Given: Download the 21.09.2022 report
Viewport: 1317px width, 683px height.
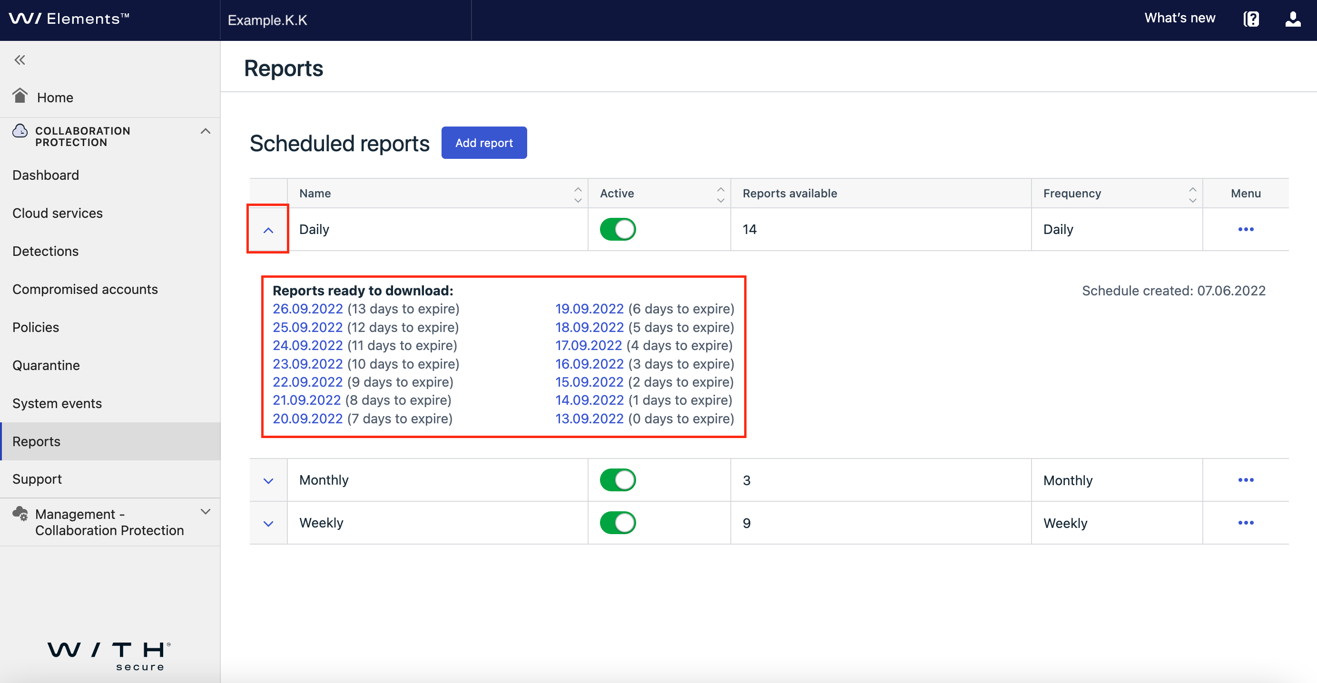Looking at the screenshot, I should 306,400.
